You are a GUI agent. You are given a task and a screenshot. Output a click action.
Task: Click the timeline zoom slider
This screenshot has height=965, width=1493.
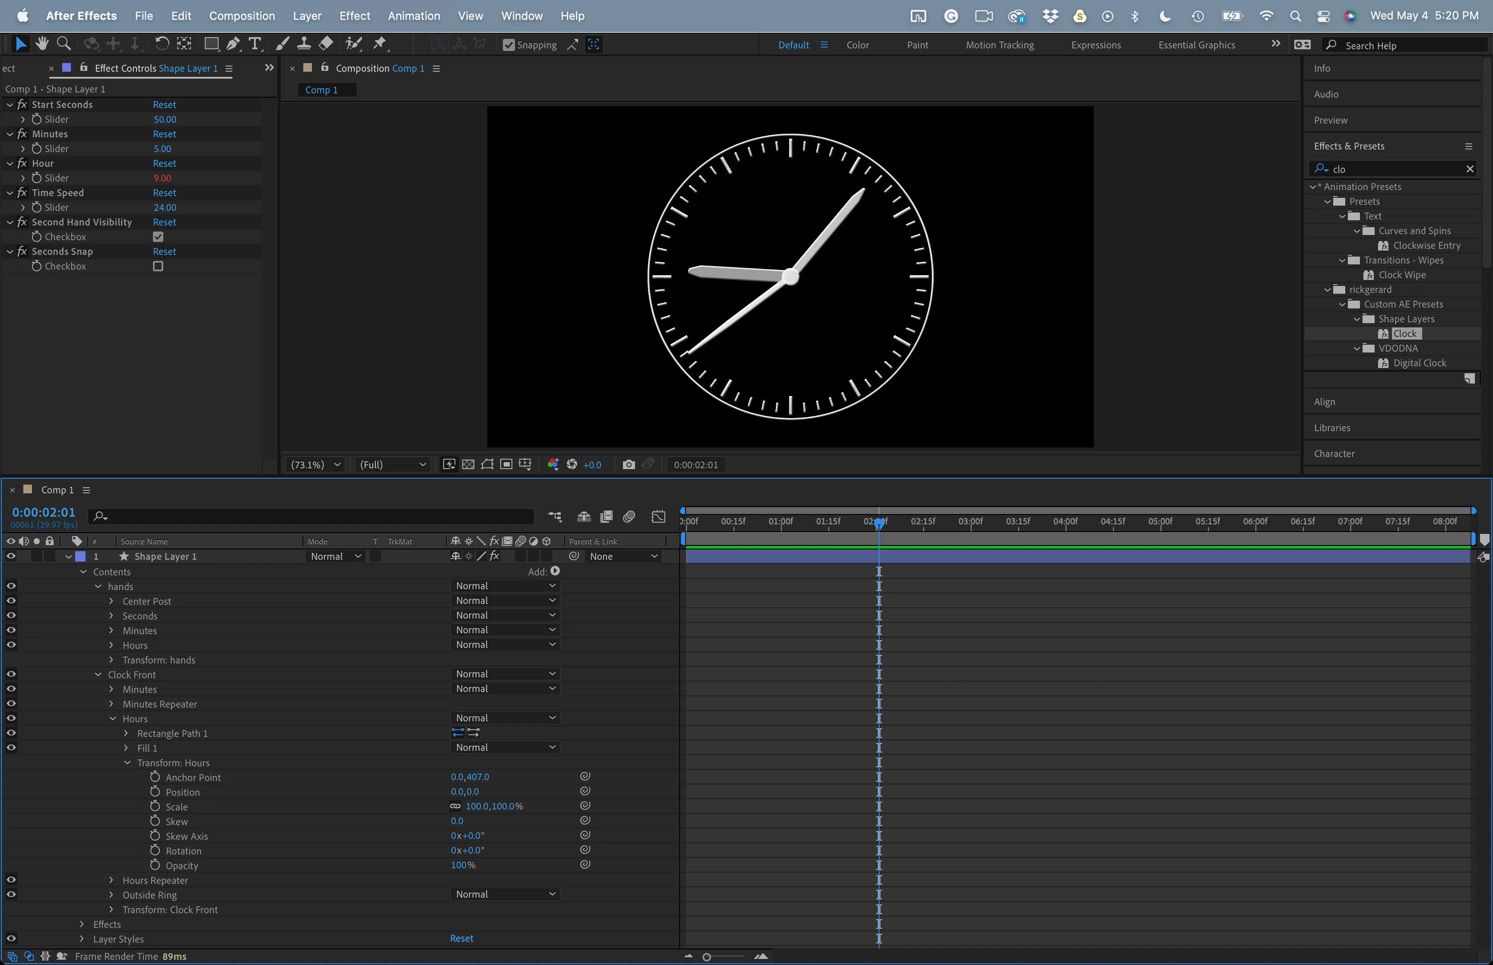click(x=707, y=957)
